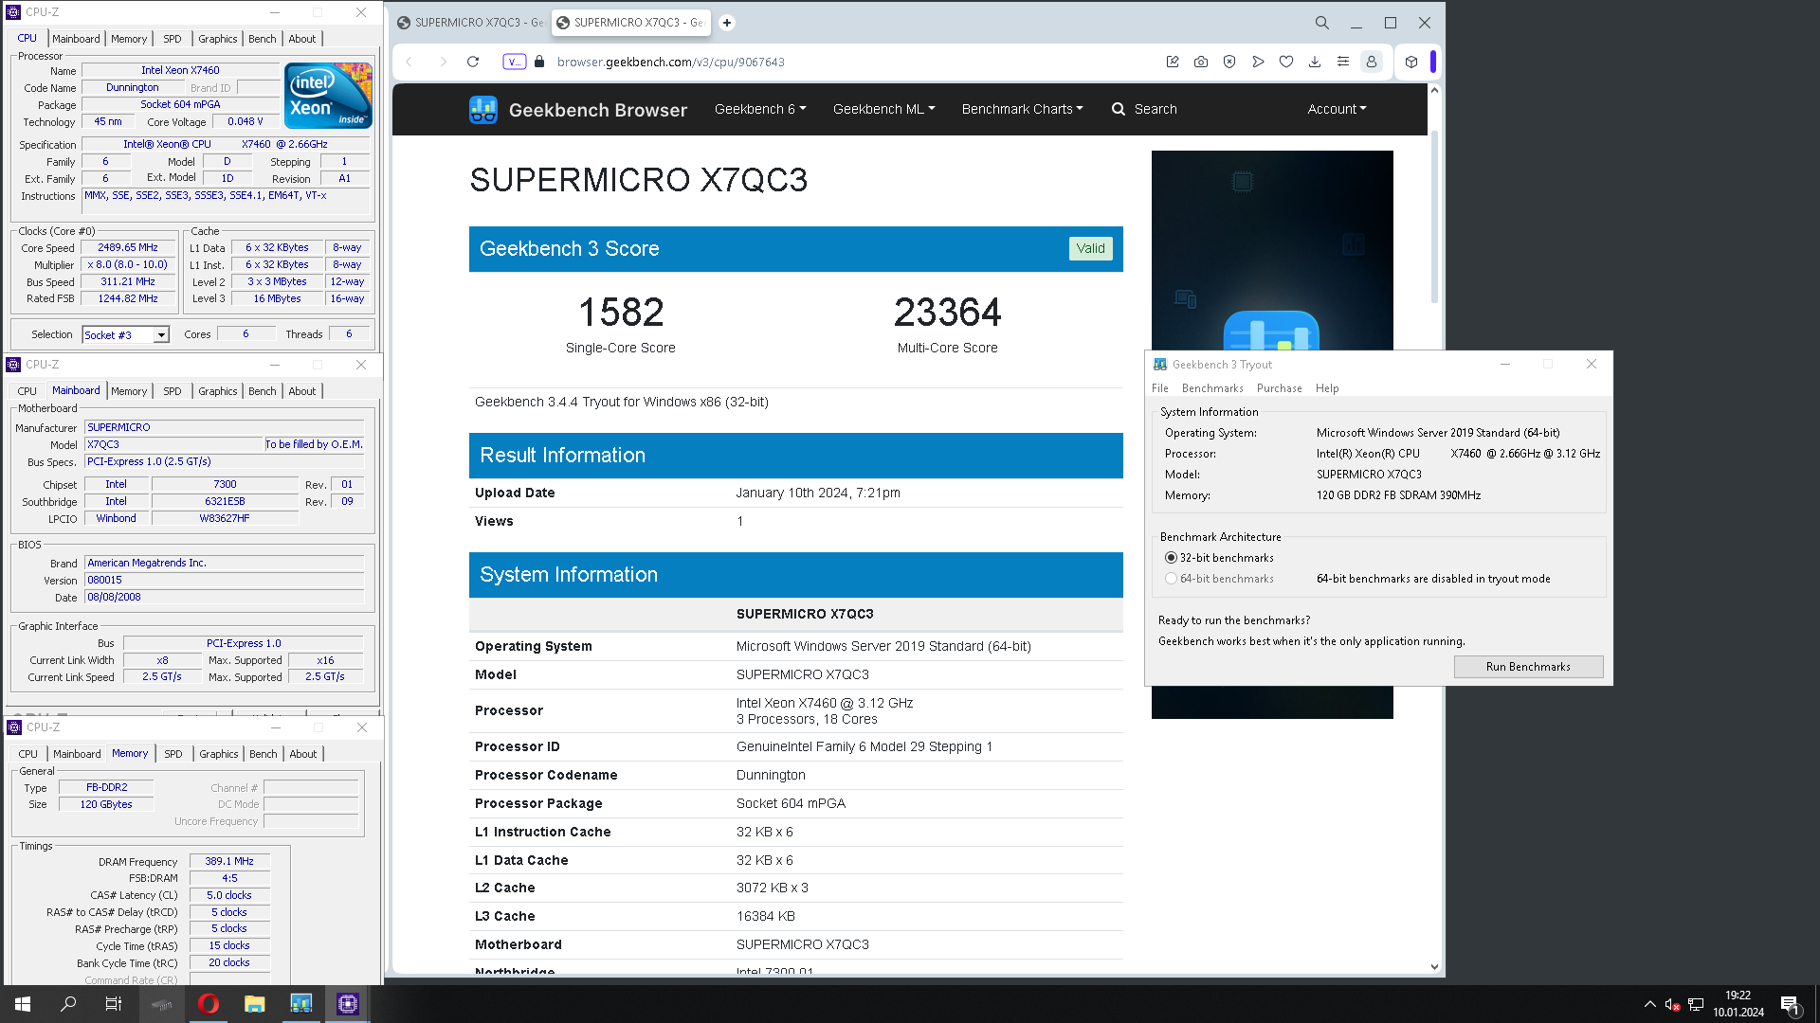
Task: Show hidden tray icons chevron
Action: tap(1650, 1004)
